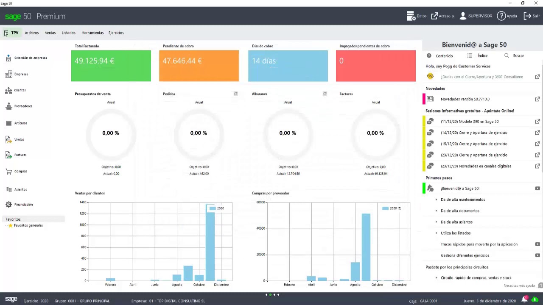Select the active green dashboard page dot
Viewport: 543px width, 305px height.
coord(270,295)
